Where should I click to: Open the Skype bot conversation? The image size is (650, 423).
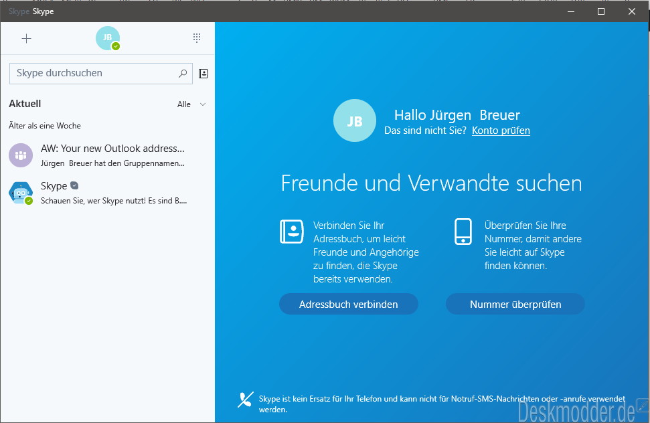pos(107,193)
